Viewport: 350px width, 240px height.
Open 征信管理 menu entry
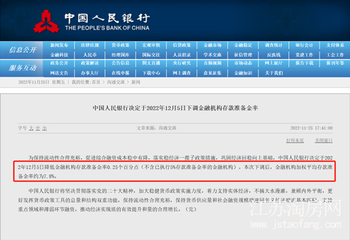[243, 55]
